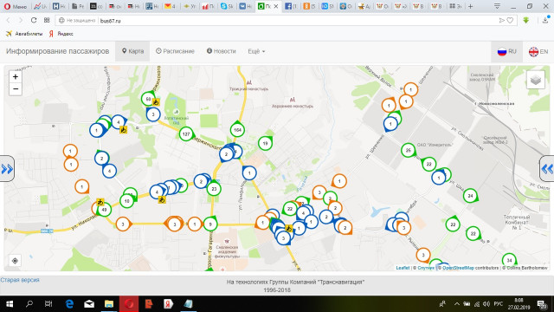
Task: Click the wheelchair accessible icon near marker 49
Action: pyautogui.click(x=100, y=202)
